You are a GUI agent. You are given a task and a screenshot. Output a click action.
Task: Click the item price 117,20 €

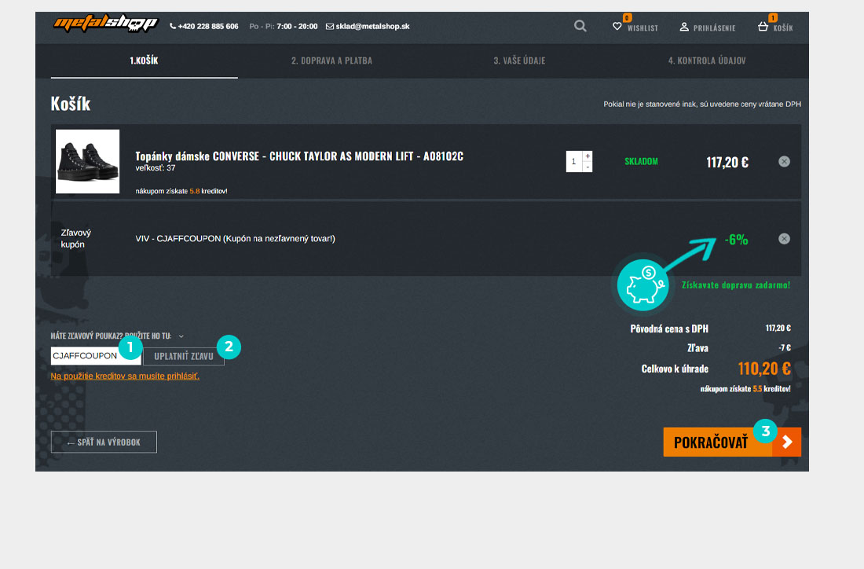coord(727,162)
